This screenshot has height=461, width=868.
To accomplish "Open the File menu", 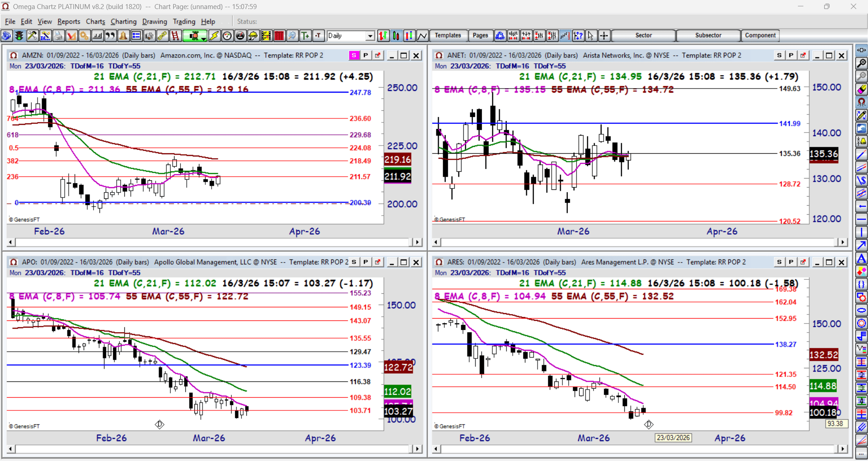I will [10, 21].
